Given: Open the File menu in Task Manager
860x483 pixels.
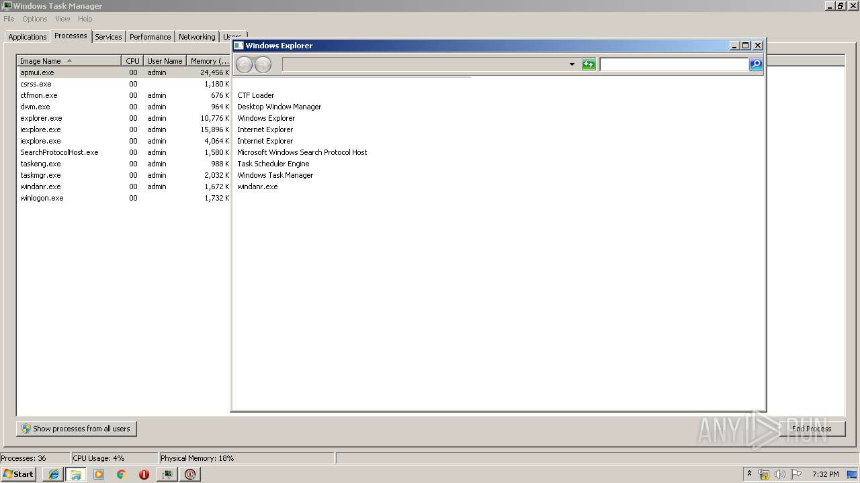Looking at the screenshot, I should (x=9, y=19).
